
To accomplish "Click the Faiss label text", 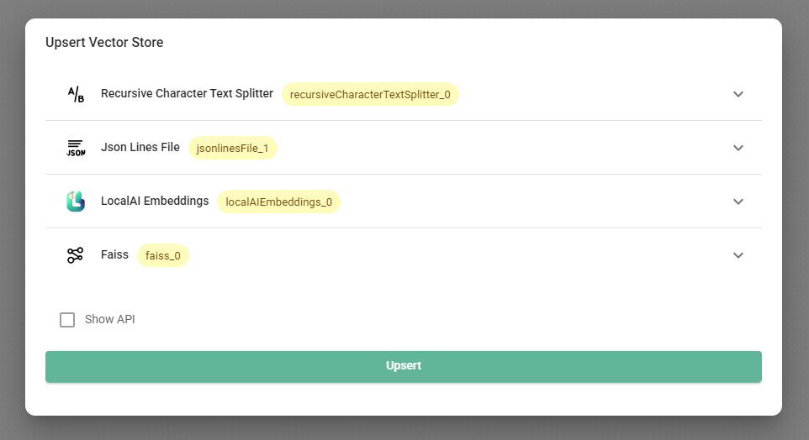I will coord(114,254).
